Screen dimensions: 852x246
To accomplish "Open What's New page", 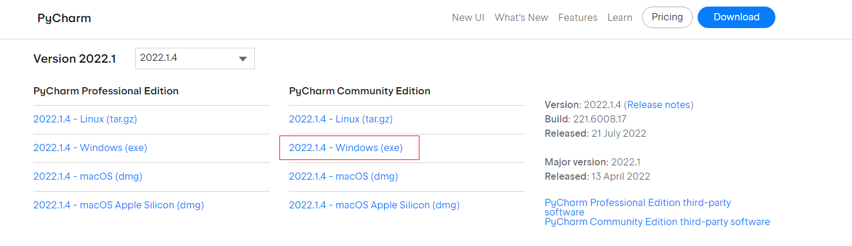I will click(x=521, y=17).
